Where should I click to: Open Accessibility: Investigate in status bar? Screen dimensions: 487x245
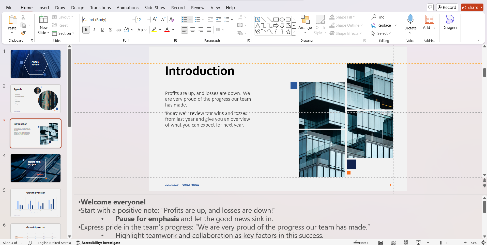coord(98,243)
